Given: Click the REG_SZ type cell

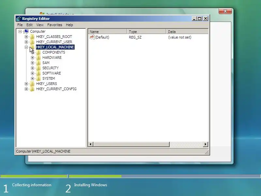Looking at the screenshot, I should coord(135,37).
